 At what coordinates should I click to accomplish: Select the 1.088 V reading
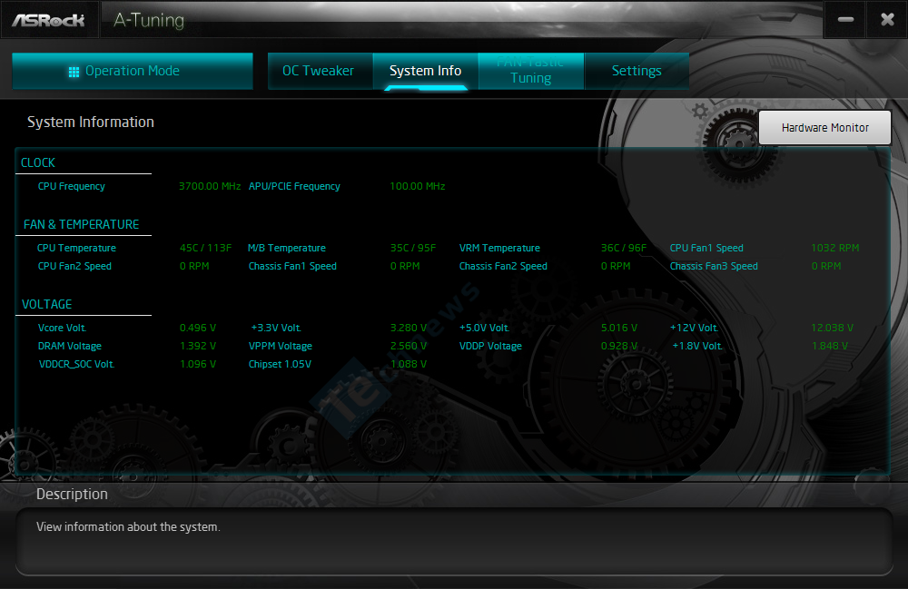(x=409, y=365)
